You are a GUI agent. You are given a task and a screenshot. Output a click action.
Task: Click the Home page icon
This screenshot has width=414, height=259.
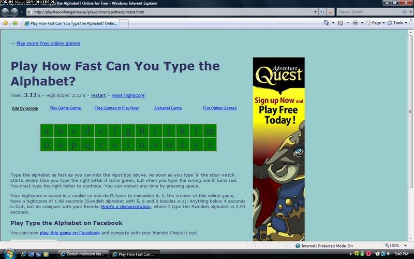327,23
